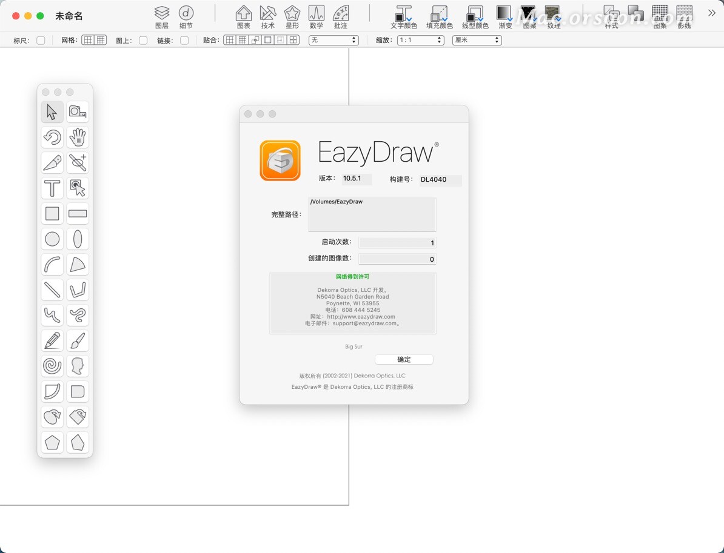The image size is (724, 553).
Task: Toggle the 图上 checkbox
Action: [x=143, y=41]
